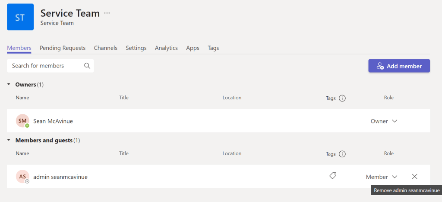The height and width of the screenshot is (202, 442).
Task: Click the search magnifier icon
Action: coord(87,66)
